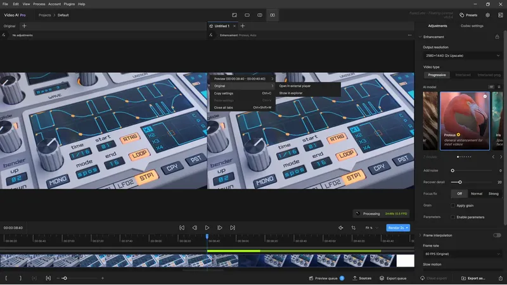Viewport: 507px width, 285px height.
Task: Zoom in the timeline with plus
Action: (103, 278)
